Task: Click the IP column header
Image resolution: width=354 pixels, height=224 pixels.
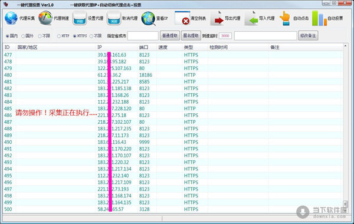Action: tap(100, 47)
